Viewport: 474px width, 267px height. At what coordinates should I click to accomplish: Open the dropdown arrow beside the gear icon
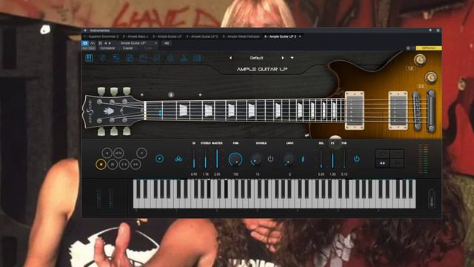click(413, 48)
